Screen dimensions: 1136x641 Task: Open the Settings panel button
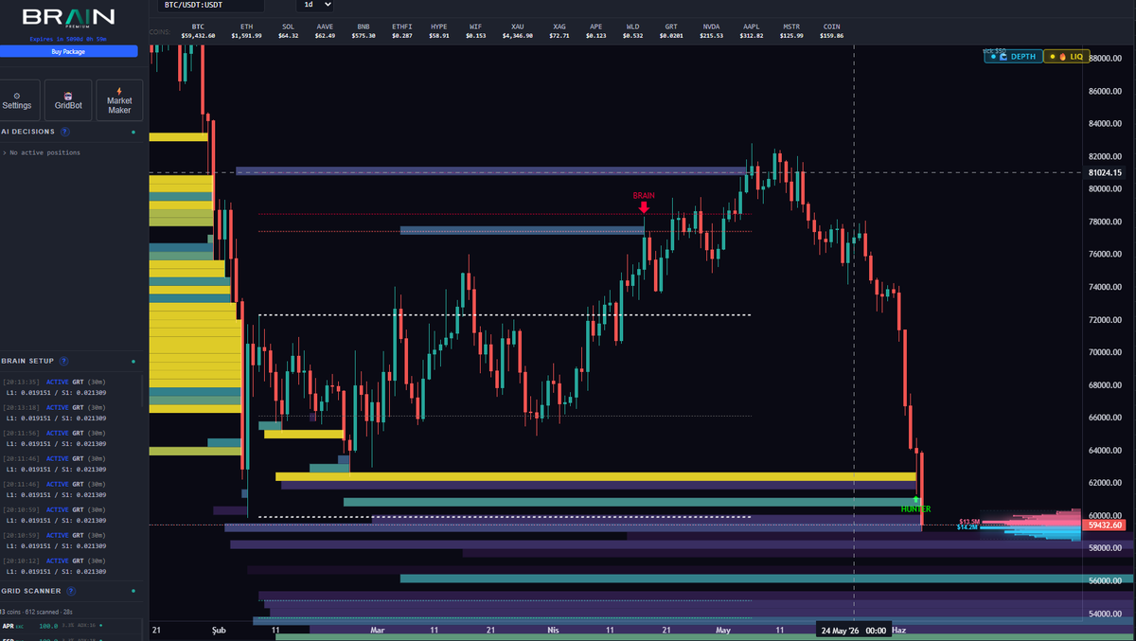point(17,100)
